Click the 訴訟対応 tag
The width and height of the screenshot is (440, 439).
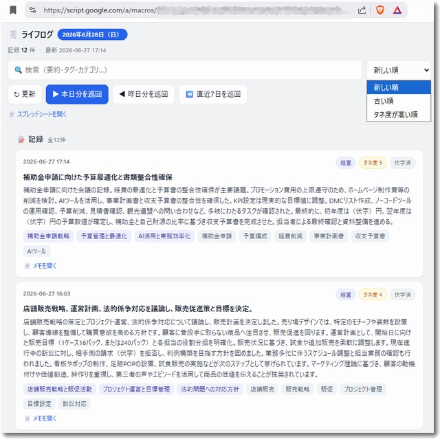pyautogui.click(x=74, y=404)
